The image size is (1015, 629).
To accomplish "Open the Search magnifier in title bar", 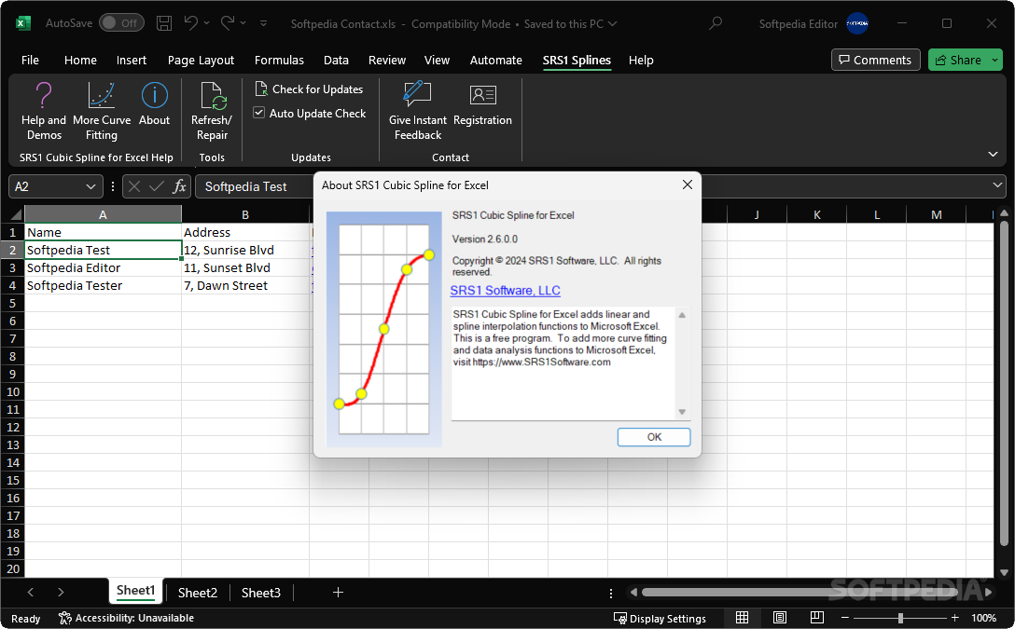I will (716, 23).
